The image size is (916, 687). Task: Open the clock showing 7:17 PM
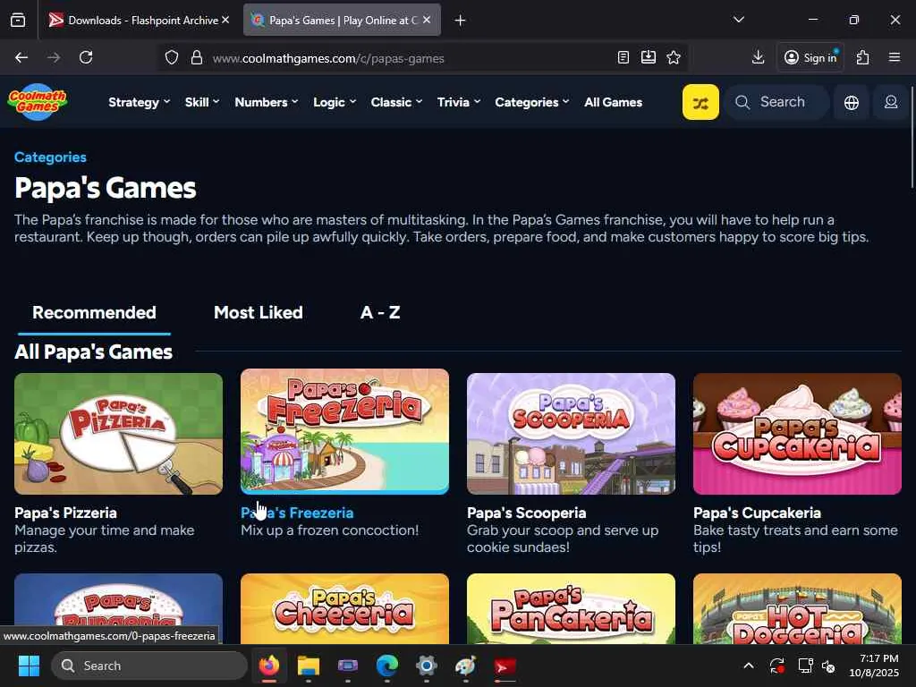(874, 666)
